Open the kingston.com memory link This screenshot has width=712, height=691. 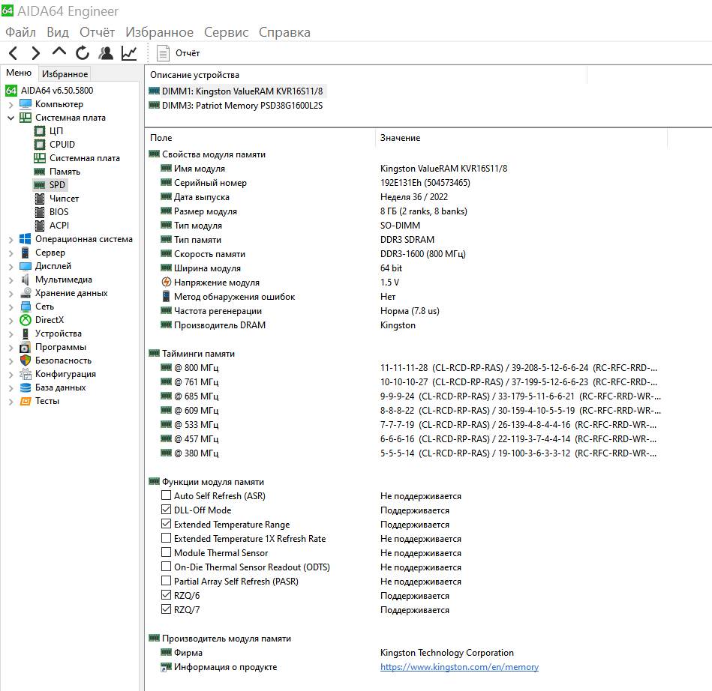459,667
